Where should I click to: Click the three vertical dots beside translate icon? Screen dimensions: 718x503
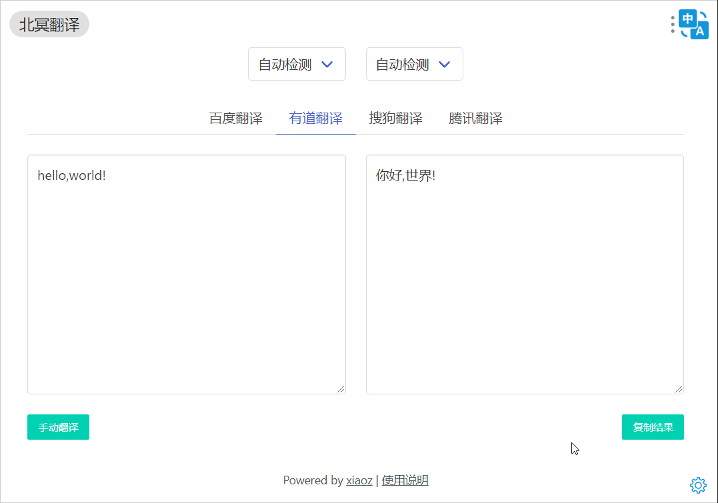tap(673, 25)
